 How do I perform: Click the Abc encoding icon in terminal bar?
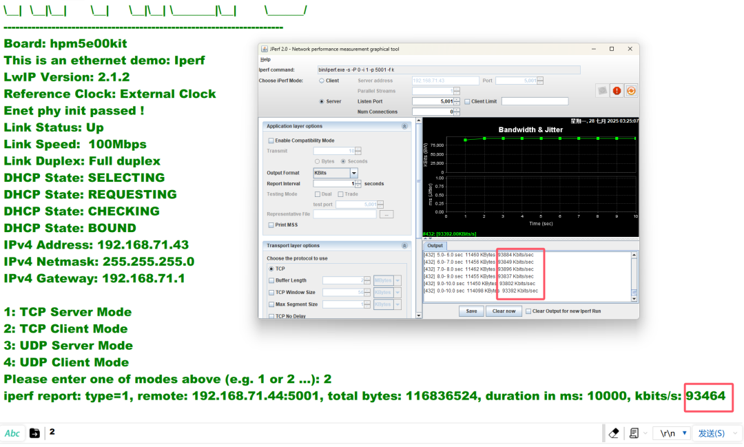[12, 433]
